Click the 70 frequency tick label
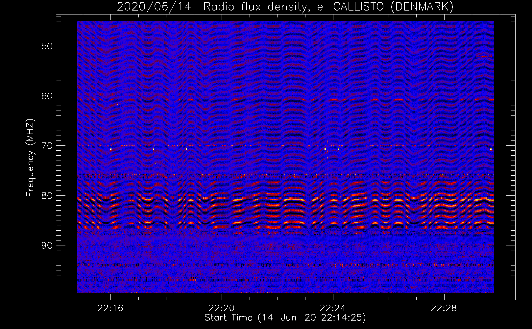This screenshot has height=329, width=532. 47,146
